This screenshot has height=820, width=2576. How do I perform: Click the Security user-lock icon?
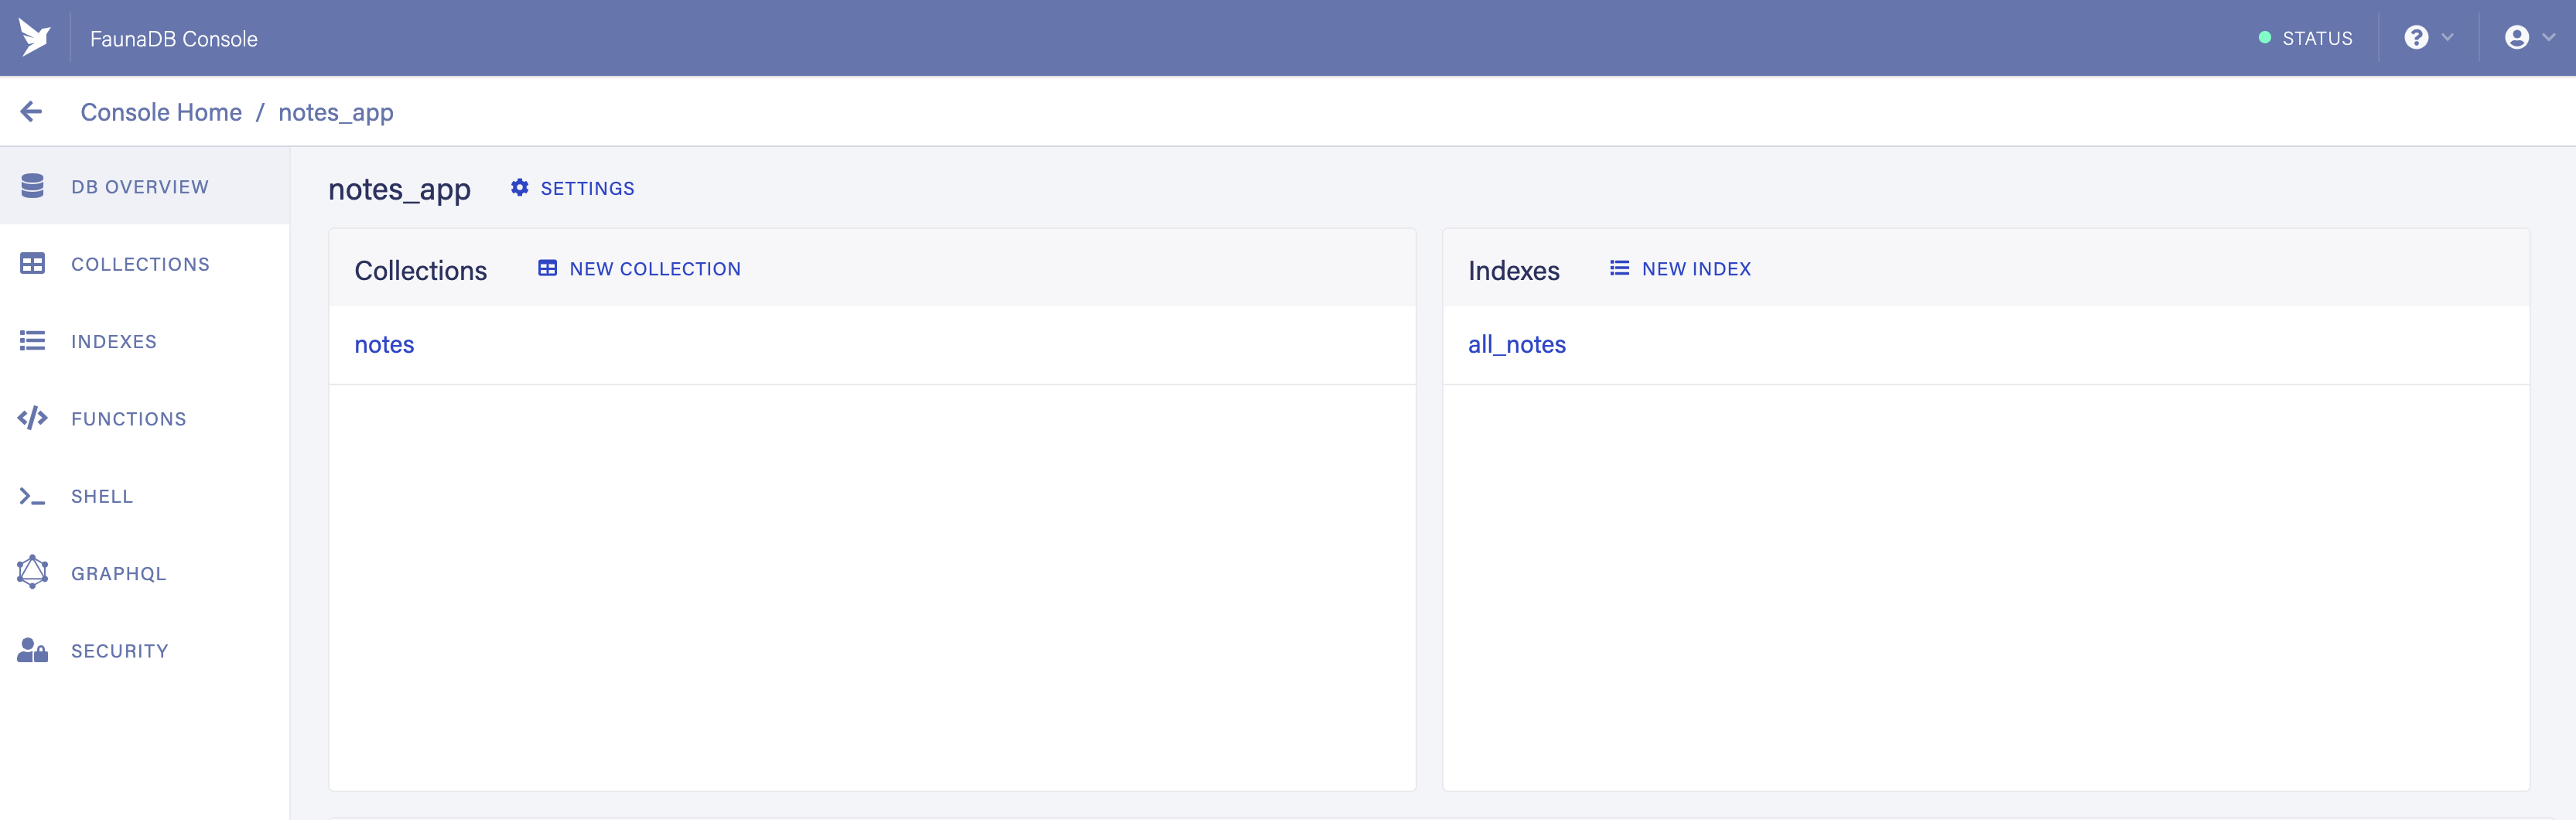pyautogui.click(x=32, y=651)
